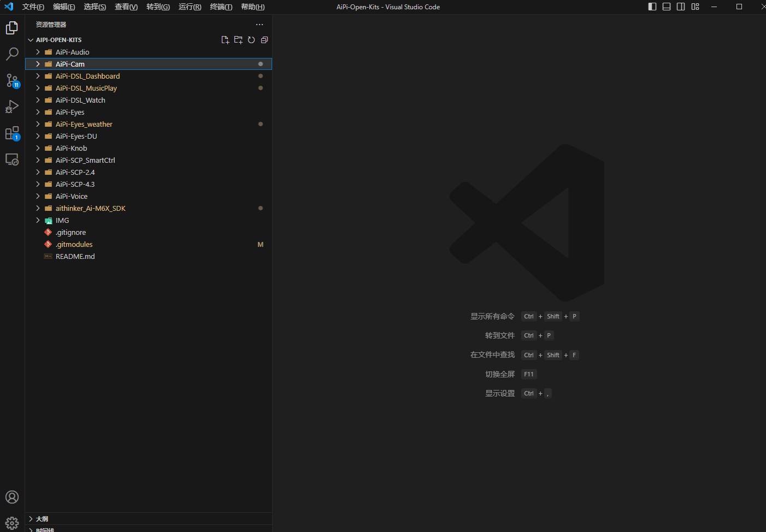Click New Folder icon in explorer header

(238, 40)
